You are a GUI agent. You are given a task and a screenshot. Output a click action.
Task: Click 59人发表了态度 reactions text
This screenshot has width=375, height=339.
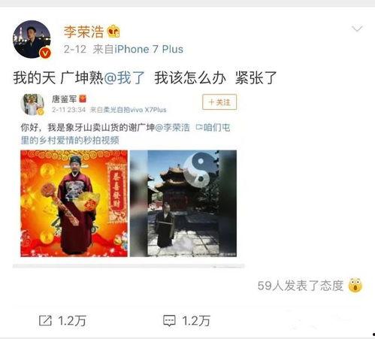(301, 286)
